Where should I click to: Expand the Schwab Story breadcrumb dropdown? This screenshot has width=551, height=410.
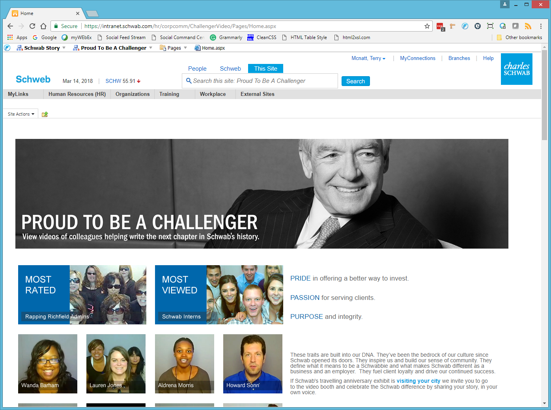tap(64, 48)
